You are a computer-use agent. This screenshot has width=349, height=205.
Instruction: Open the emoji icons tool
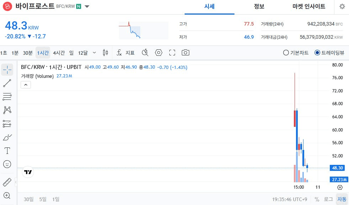click(x=7, y=164)
